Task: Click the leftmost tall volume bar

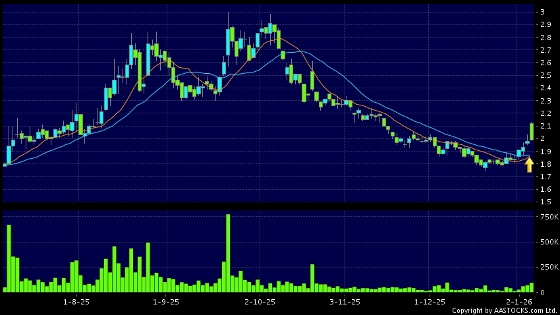Action: (x=9, y=258)
